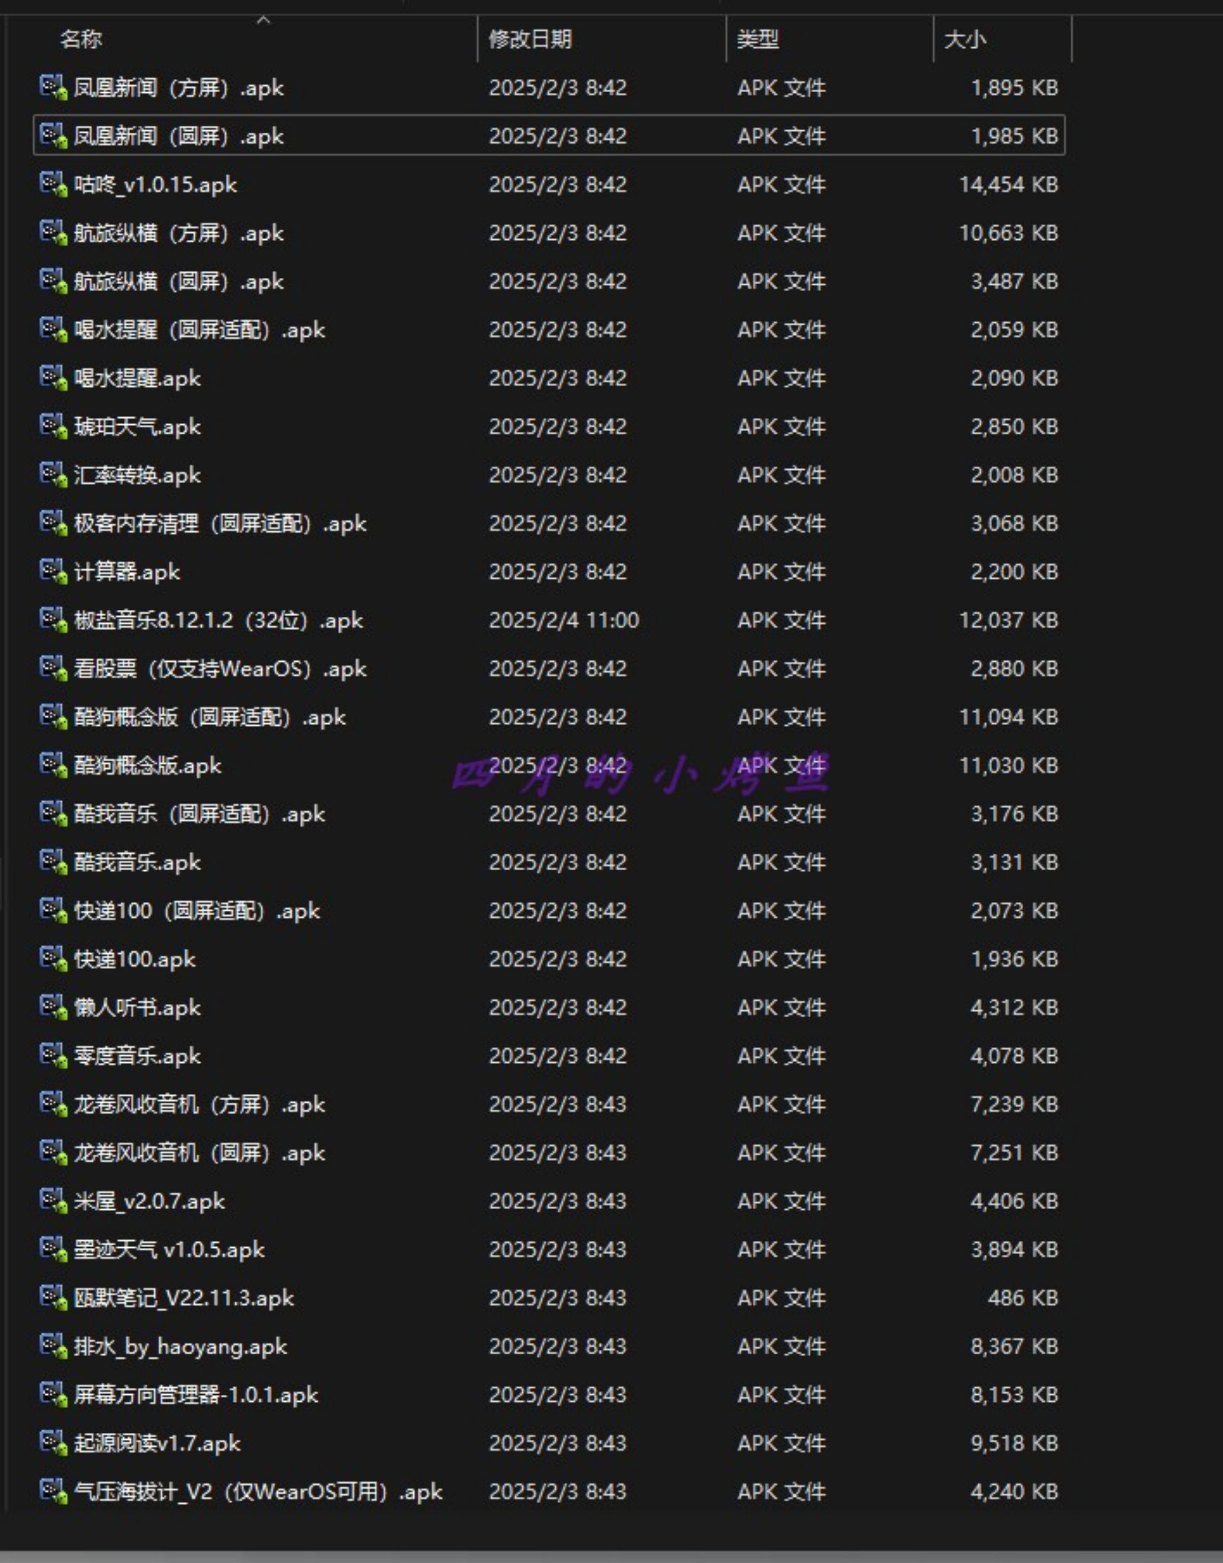Click the icon of 喝水提醒.apk
This screenshot has height=1563, width=1223.
click(x=54, y=377)
